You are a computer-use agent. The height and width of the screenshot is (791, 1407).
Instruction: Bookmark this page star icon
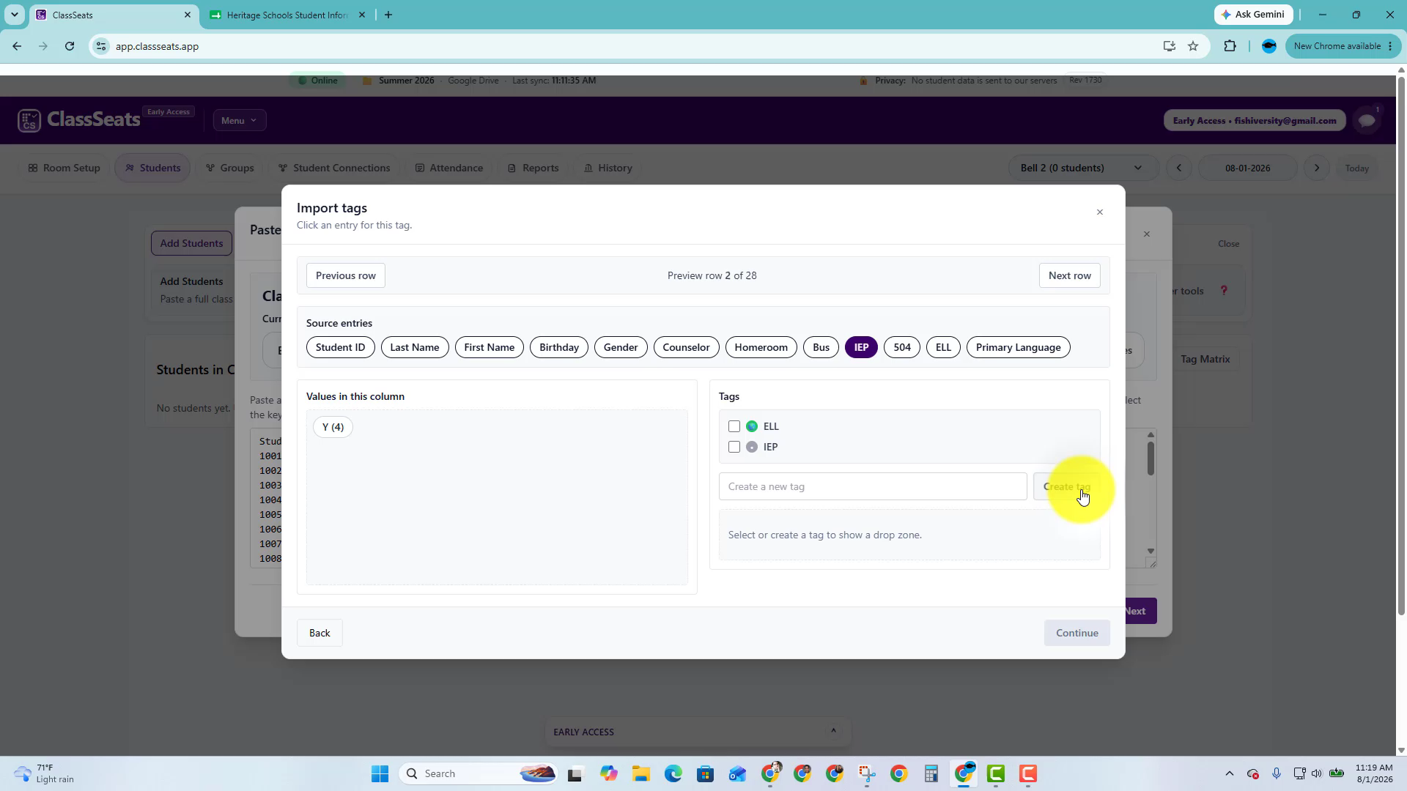tap(1193, 46)
